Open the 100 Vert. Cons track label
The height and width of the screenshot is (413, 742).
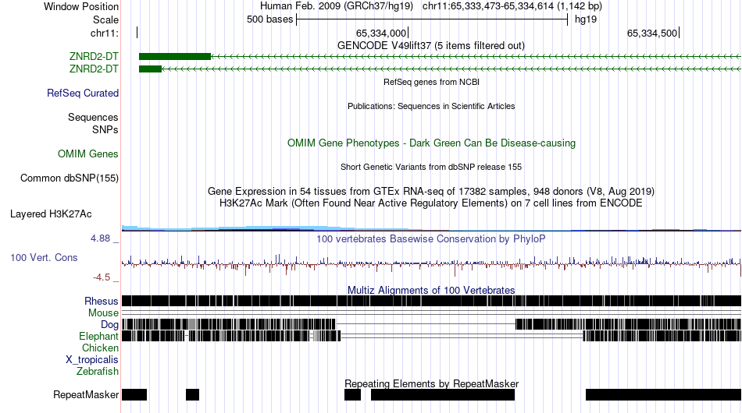point(44,257)
